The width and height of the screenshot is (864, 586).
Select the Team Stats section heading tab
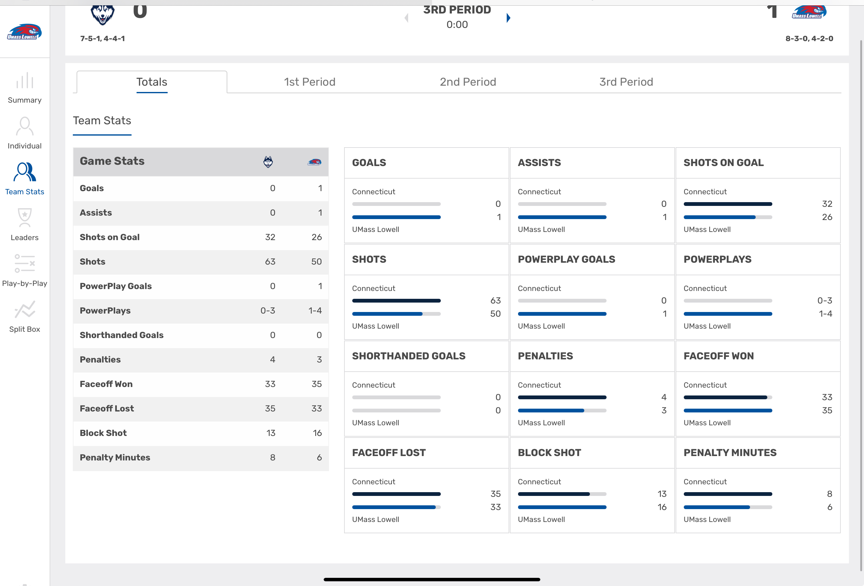click(102, 121)
